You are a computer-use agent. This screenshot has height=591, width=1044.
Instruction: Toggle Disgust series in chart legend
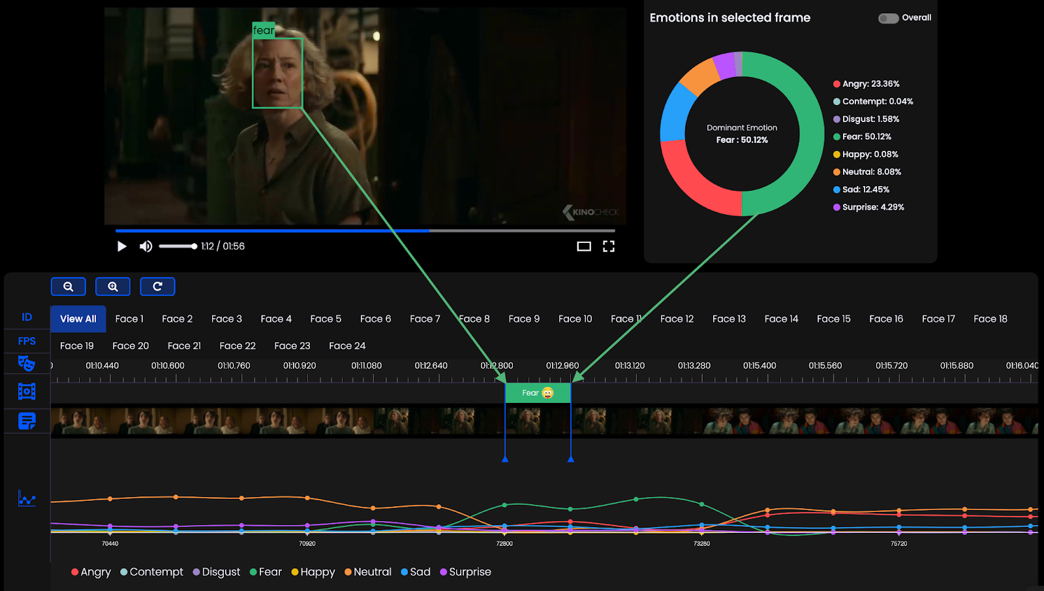pos(217,571)
